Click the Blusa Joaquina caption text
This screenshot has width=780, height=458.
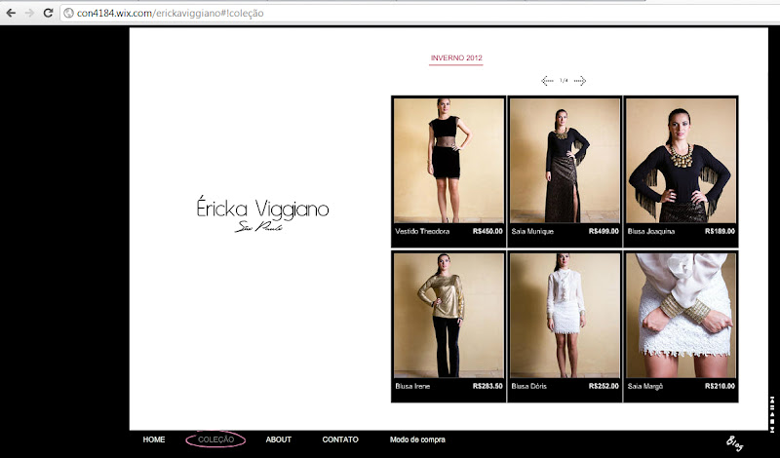[651, 231]
